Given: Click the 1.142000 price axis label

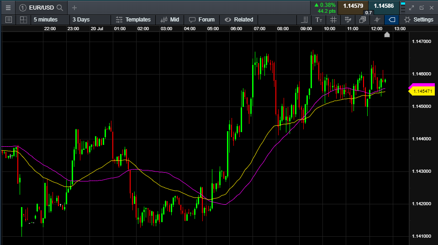Looking at the screenshot, I should 422,203.
